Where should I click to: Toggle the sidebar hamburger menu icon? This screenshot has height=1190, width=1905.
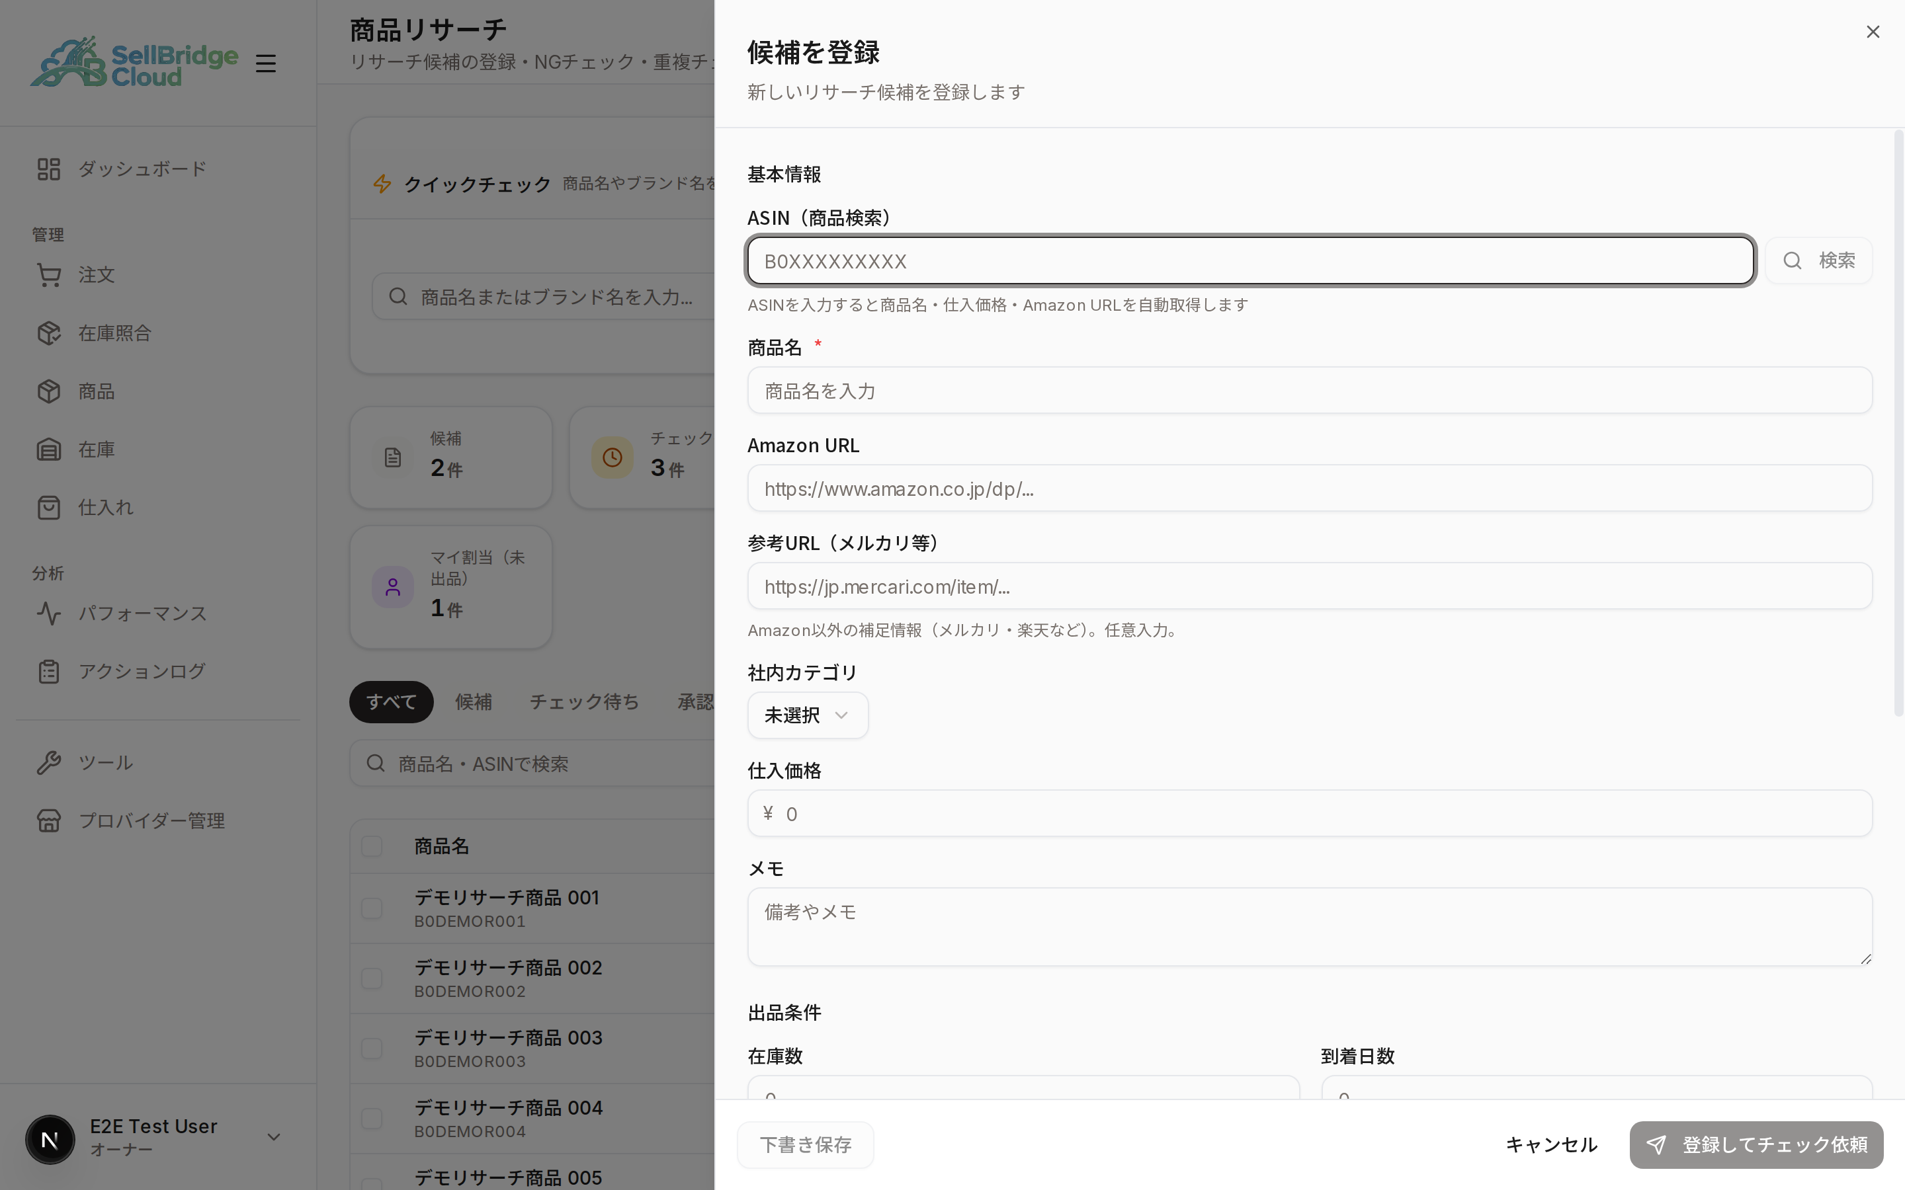266,63
